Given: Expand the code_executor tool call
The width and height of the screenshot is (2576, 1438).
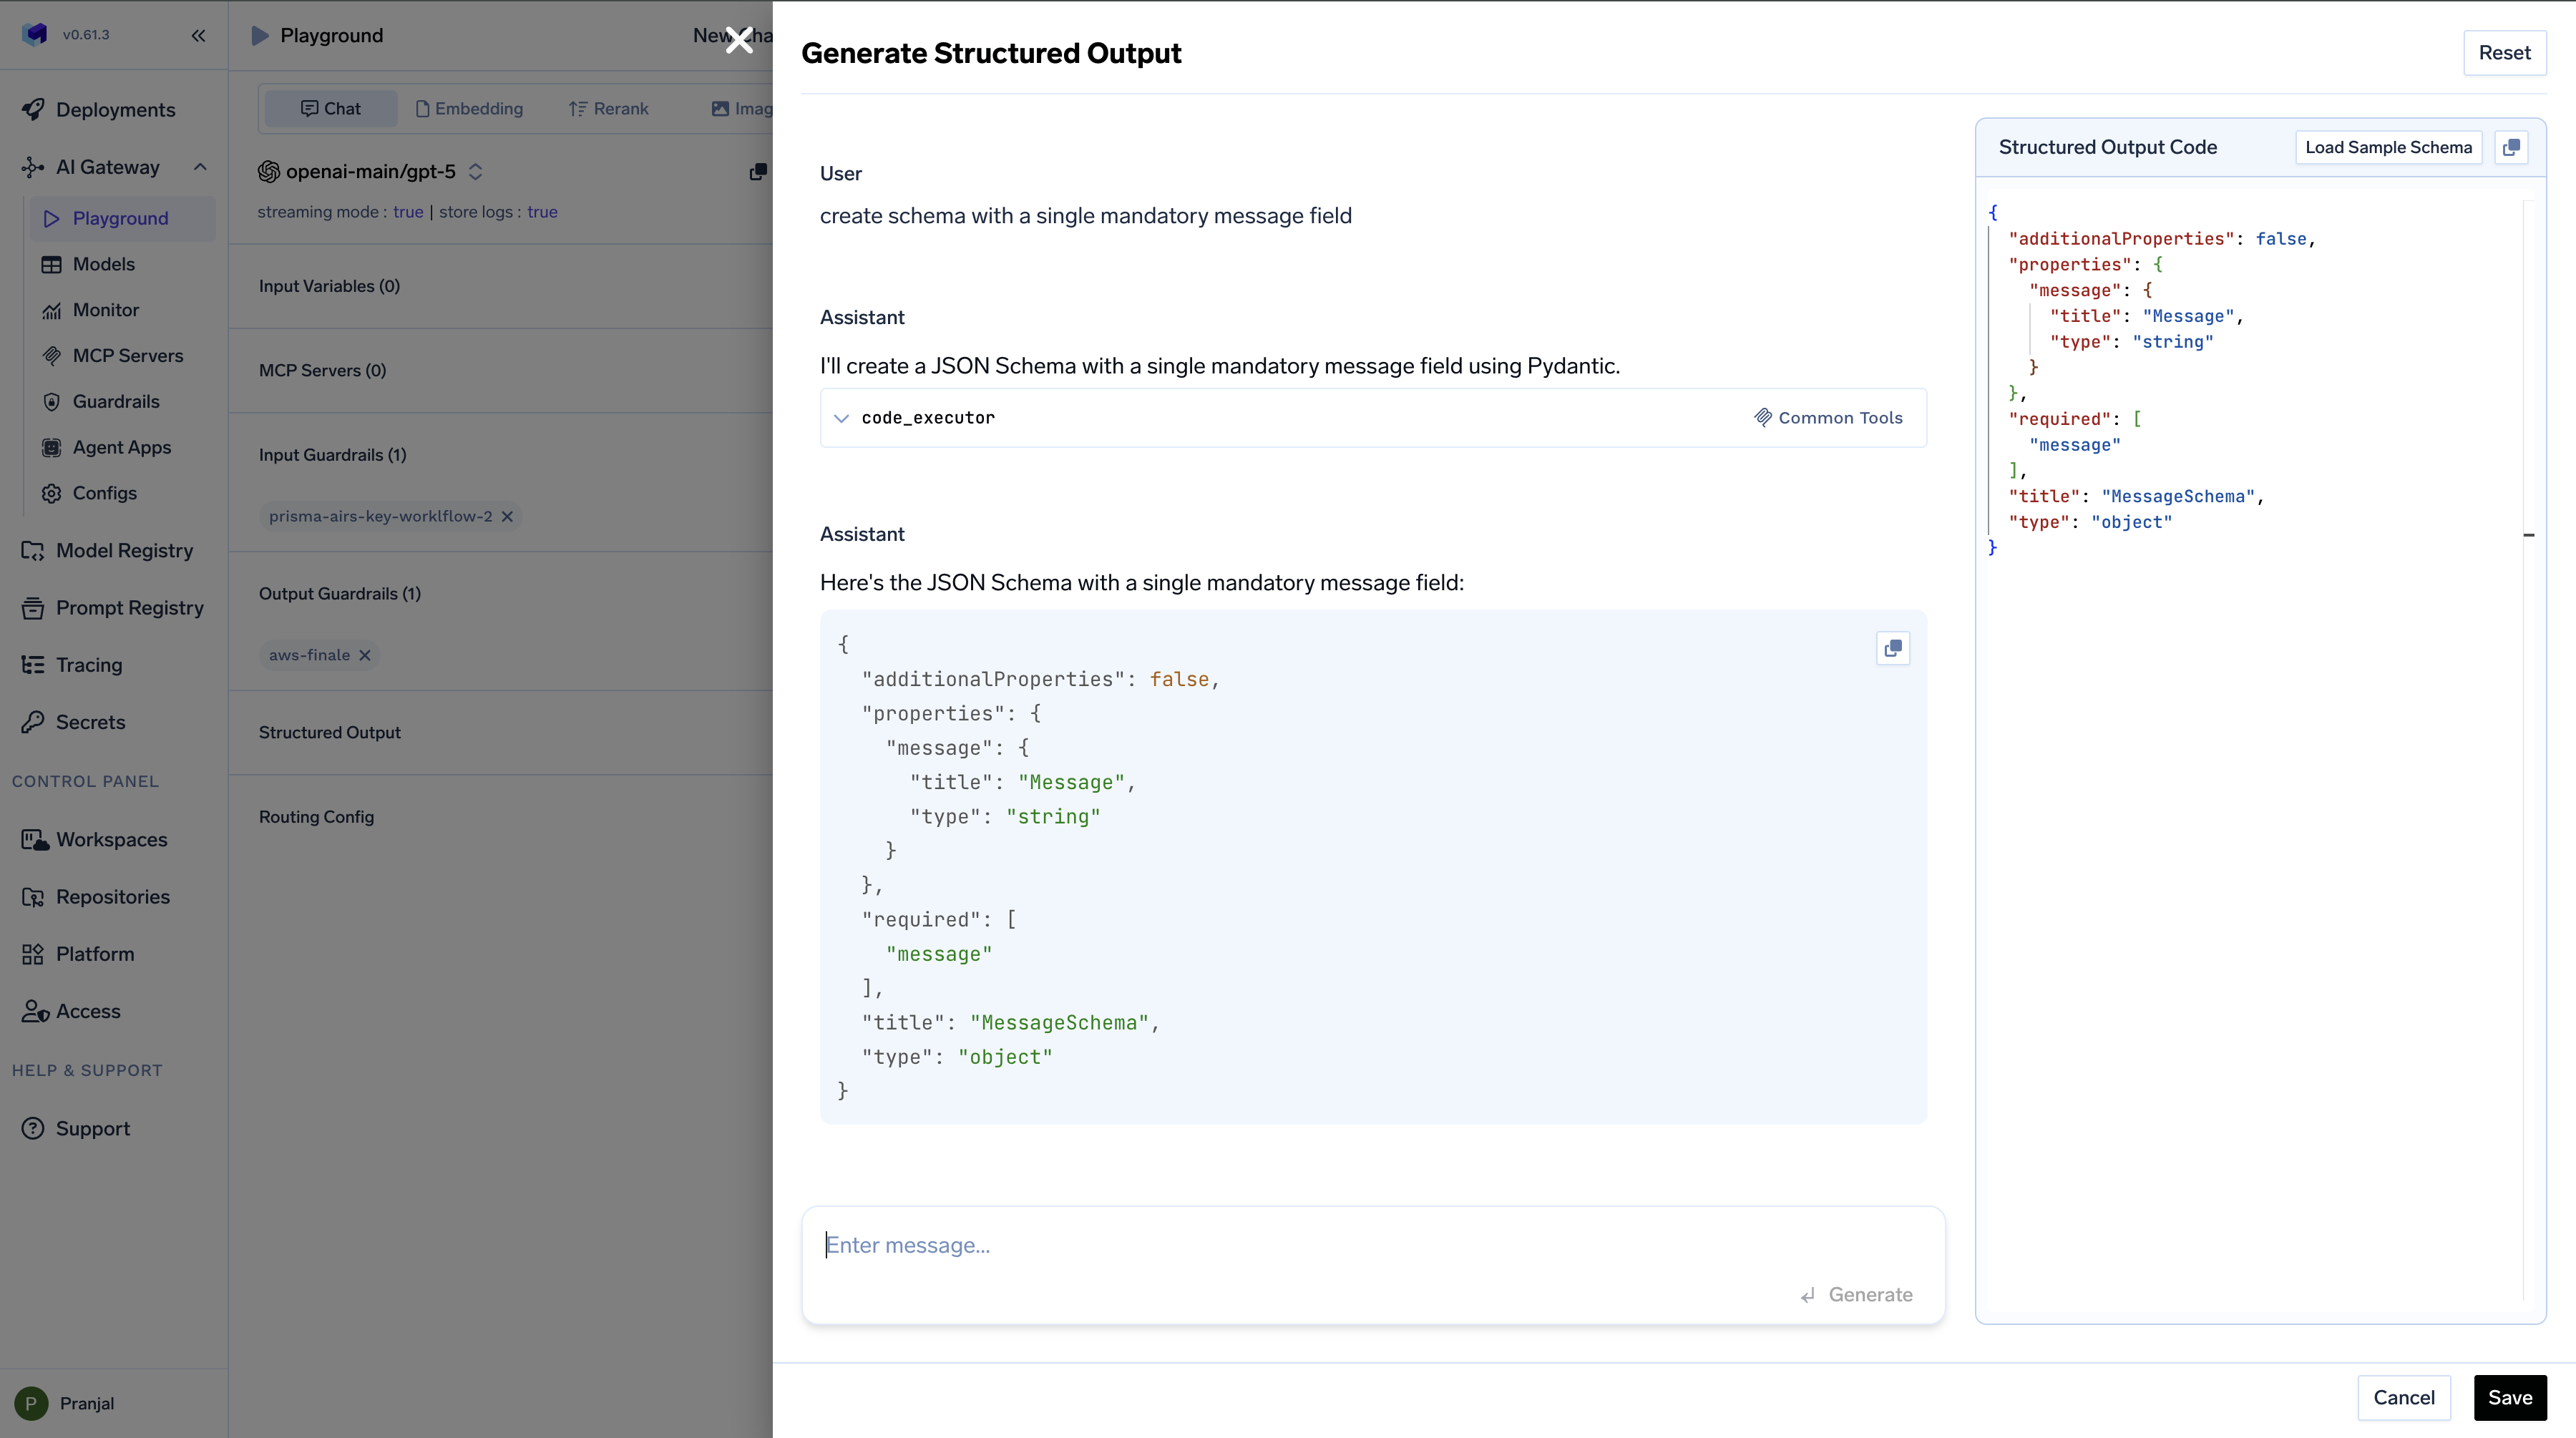Looking at the screenshot, I should pyautogui.click(x=841, y=418).
